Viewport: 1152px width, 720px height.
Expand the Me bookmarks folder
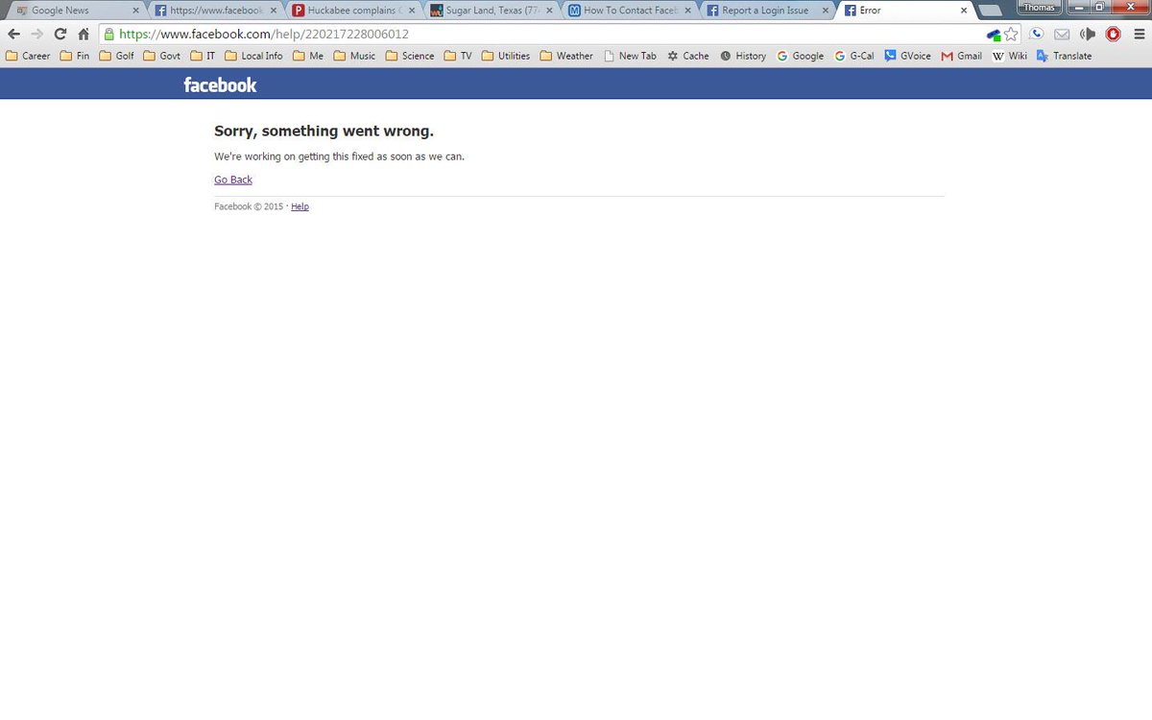tap(308, 56)
